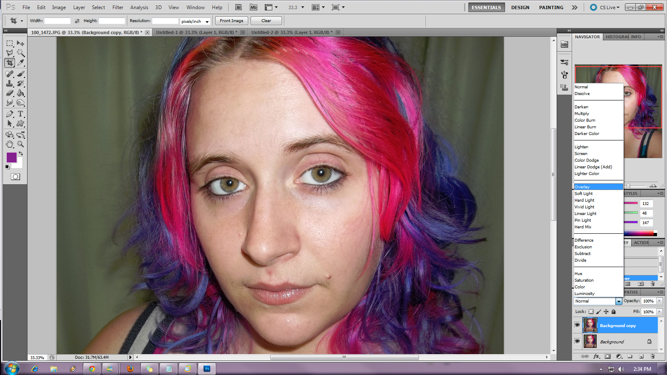Toggle lock transparent pixels for the layer
This screenshot has width=667, height=375.
coord(591,312)
